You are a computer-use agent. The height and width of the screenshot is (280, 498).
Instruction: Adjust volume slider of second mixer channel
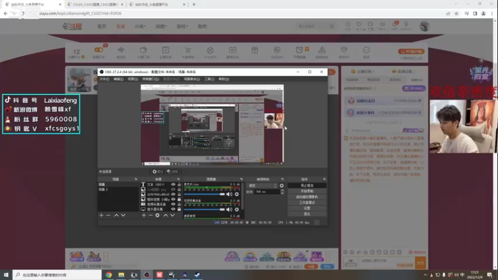pyautogui.click(x=204, y=210)
